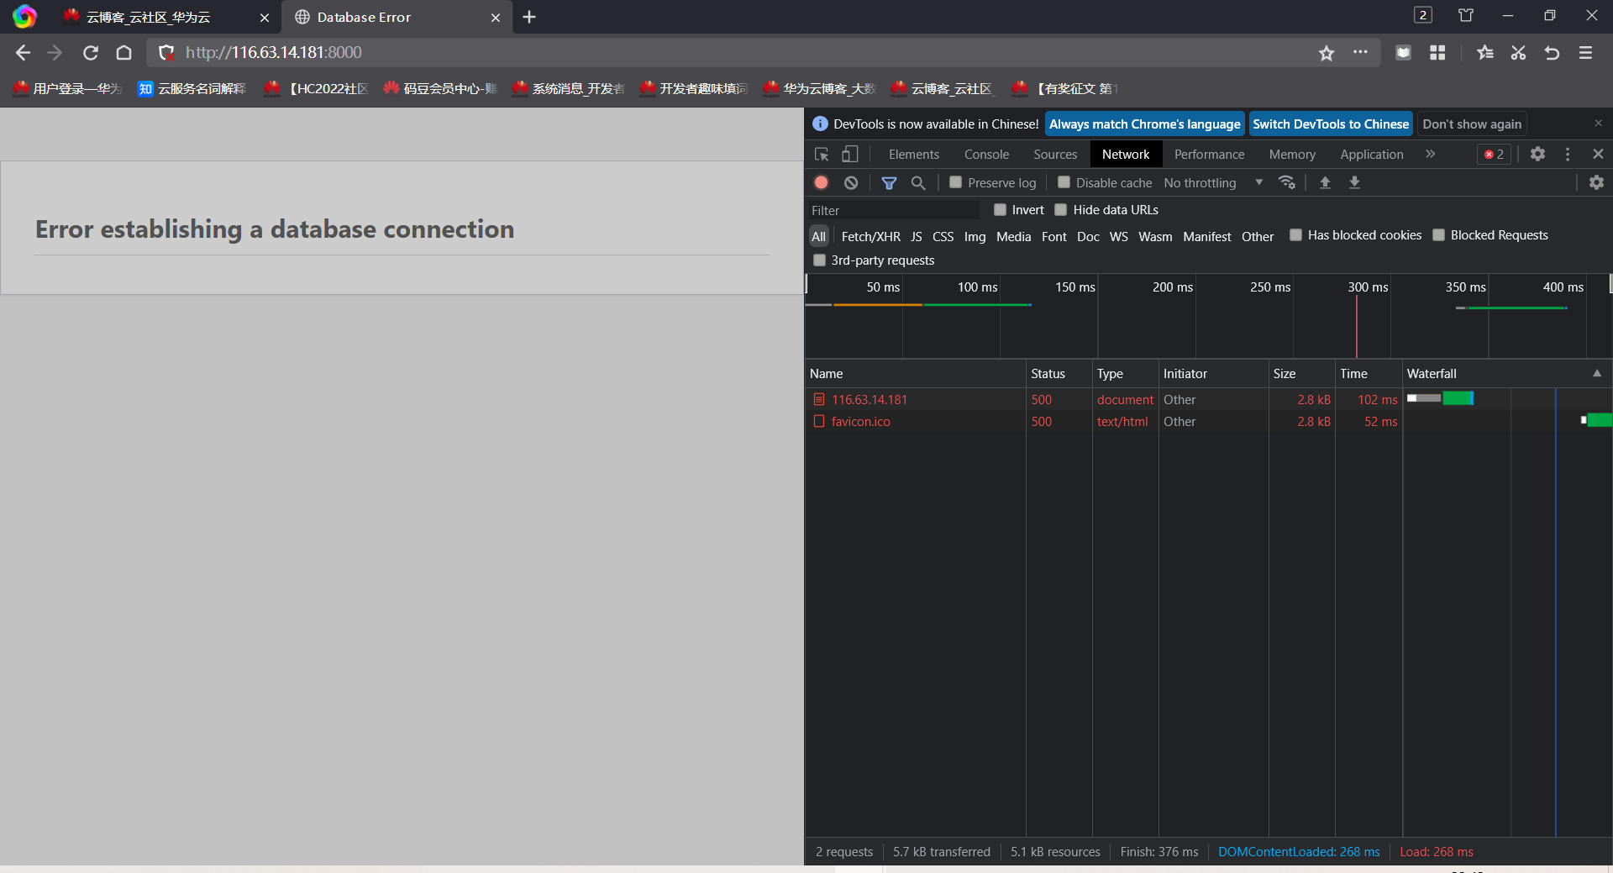Viewport: 1613px width, 873px height.
Task: Switch to the Sources tab
Action: [x=1055, y=155]
